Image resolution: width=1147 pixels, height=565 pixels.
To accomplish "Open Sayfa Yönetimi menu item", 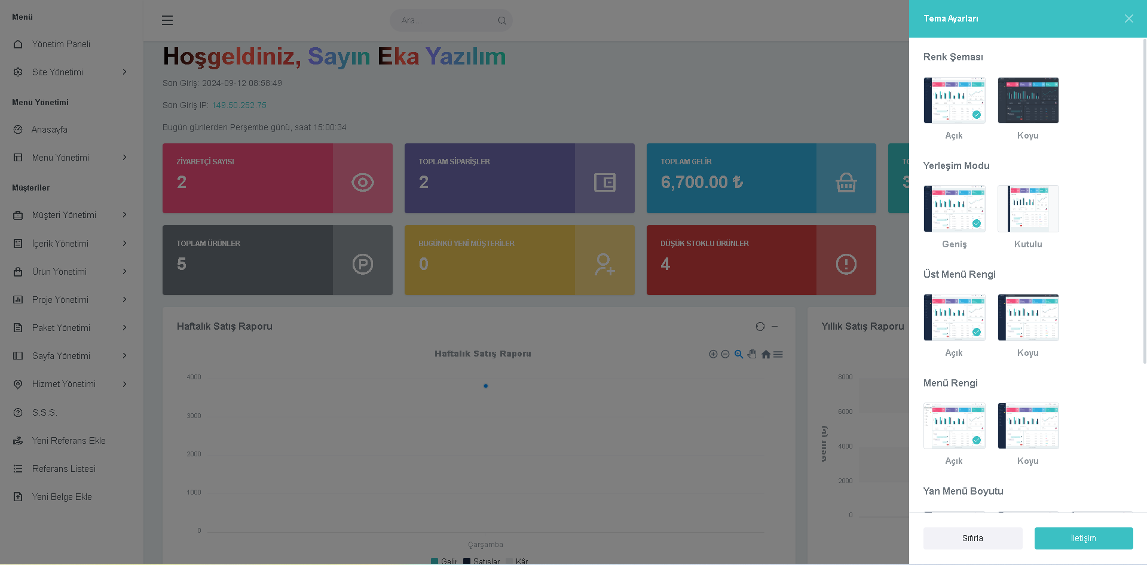I will [x=72, y=356].
